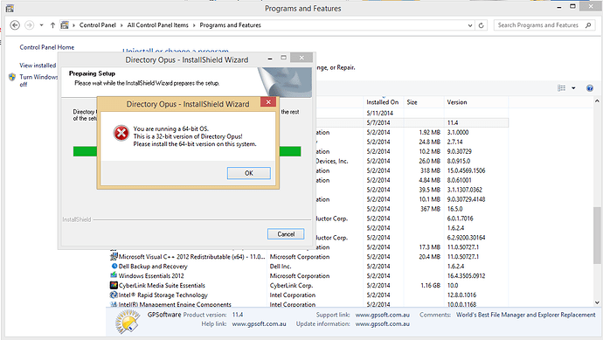Open View installed updates link
603x340 pixels.
click(38, 66)
